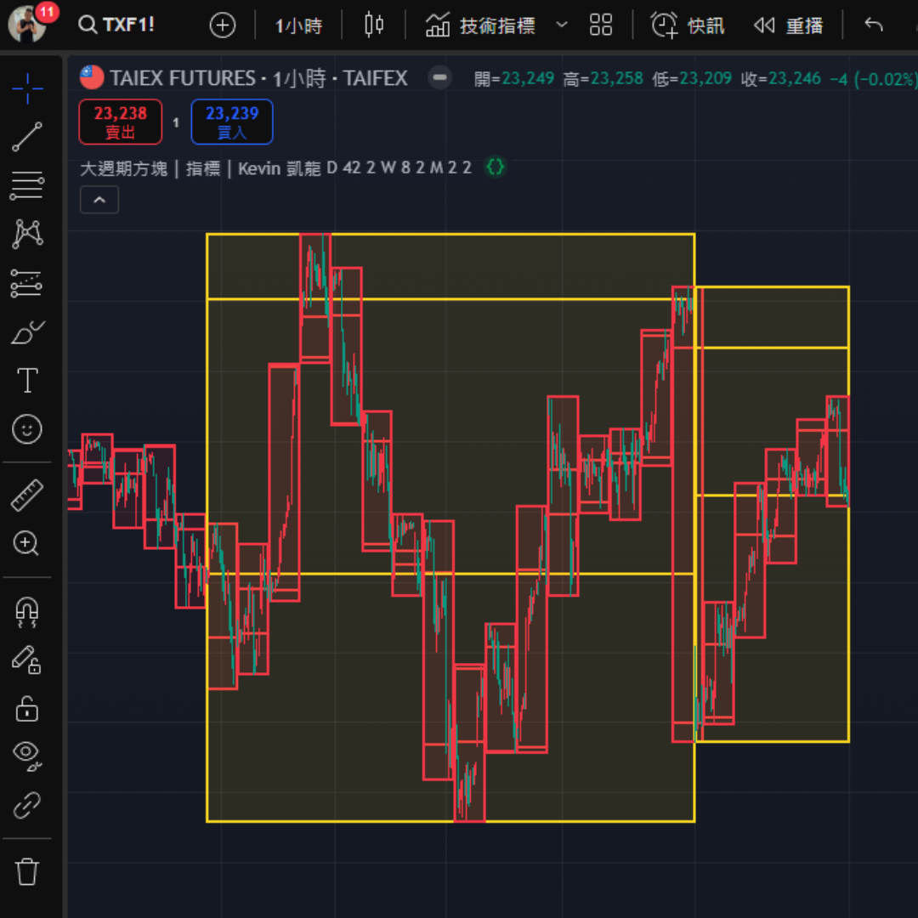Select the XABCD pattern tool
This screenshot has height=918, width=918.
[x=27, y=234]
